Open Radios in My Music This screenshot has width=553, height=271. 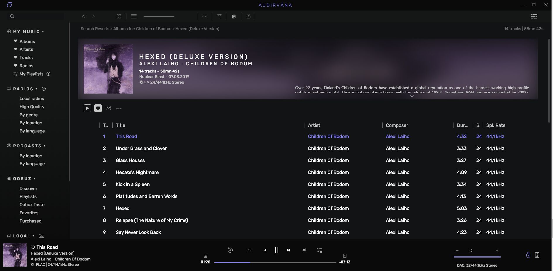(26, 66)
